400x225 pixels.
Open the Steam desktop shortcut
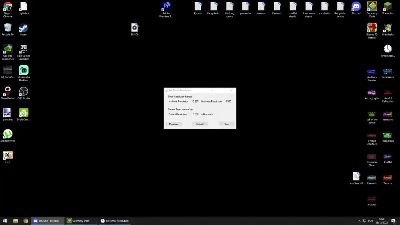coord(23,29)
